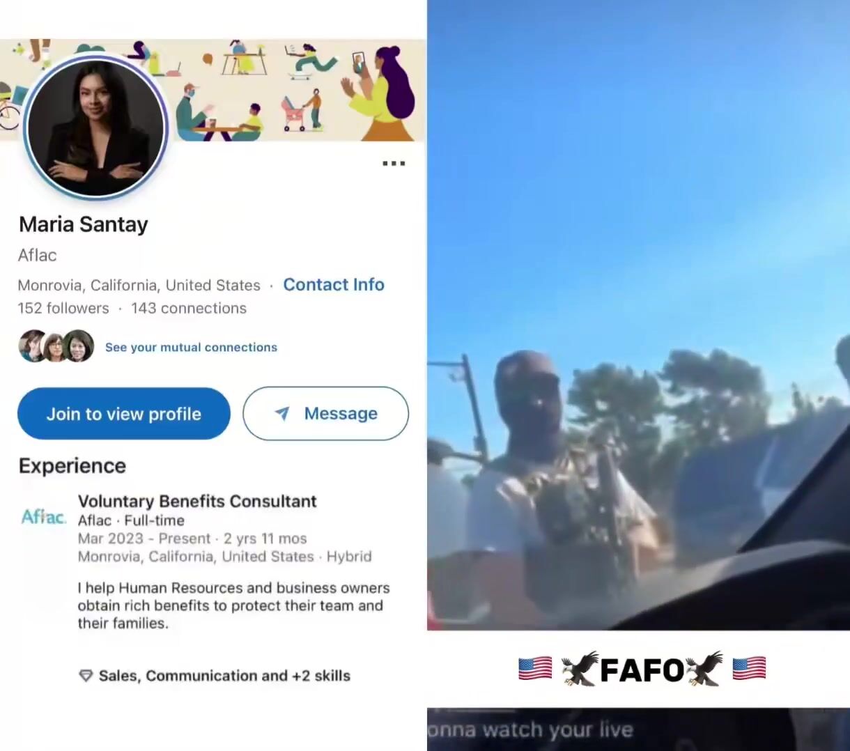Click the American flag emoji left of FAFO
850x751 pixels.
(x=535, y=669)
